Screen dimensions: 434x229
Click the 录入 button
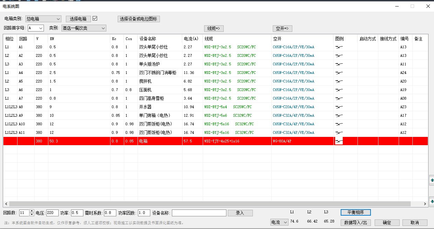pos(240,213)
